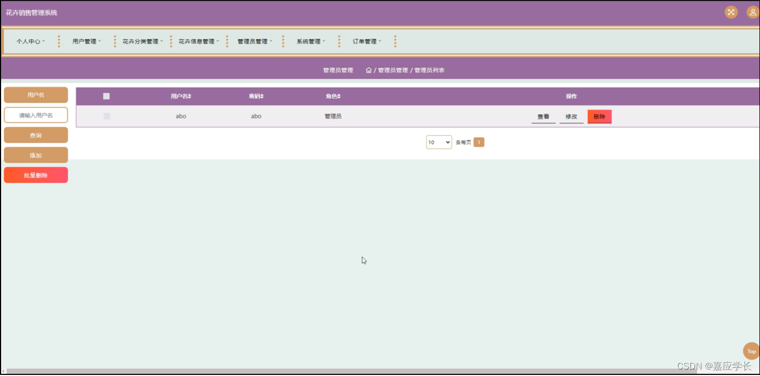The image size is (760, 376).
Task: Select the checkbox for the abo row
Action: (x=107, y=116)
